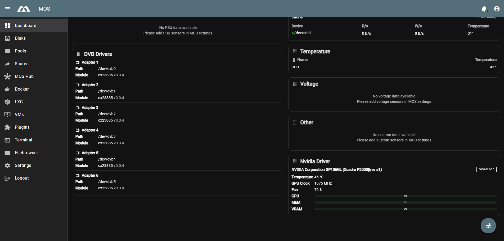
Task: Open MOS Hub from the sidebar
Action: [x=7, y=76]
